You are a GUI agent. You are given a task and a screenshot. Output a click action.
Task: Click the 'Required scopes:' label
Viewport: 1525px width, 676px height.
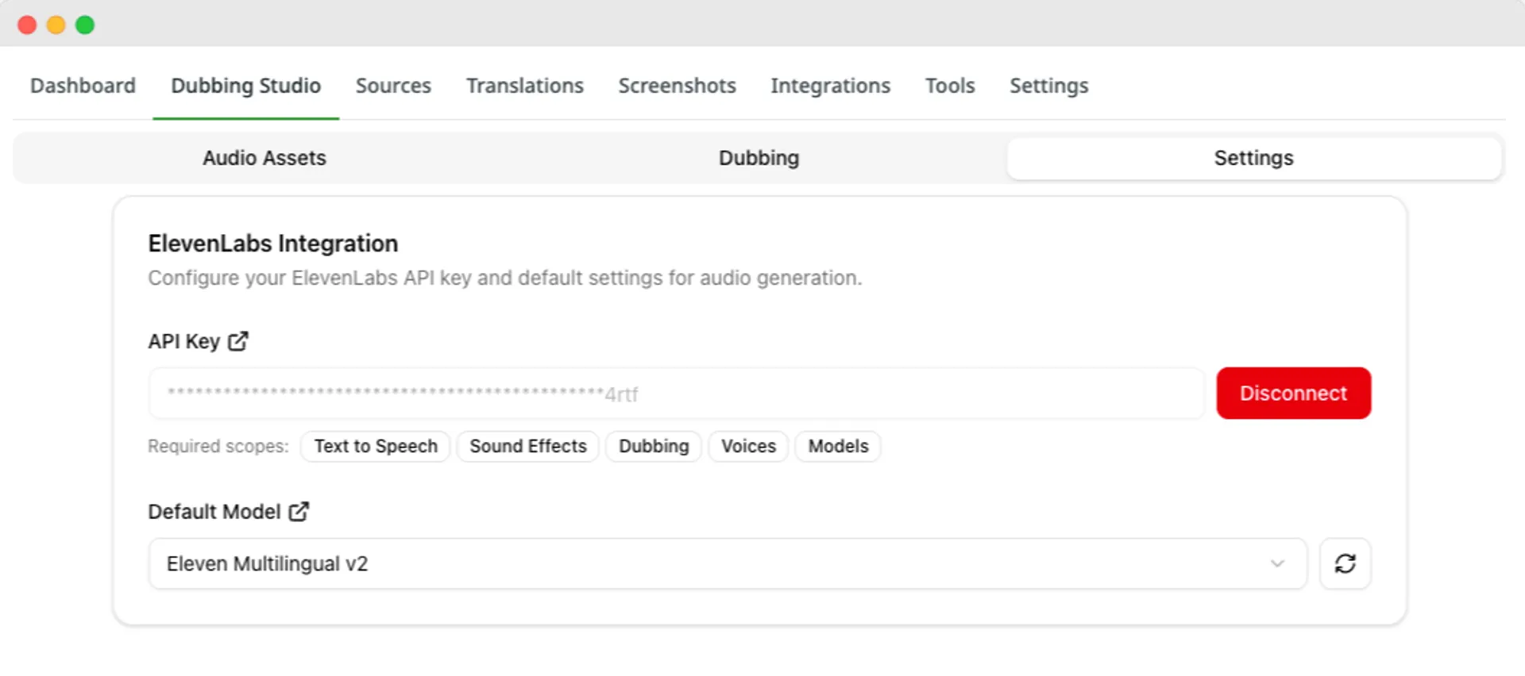point(218,447)
